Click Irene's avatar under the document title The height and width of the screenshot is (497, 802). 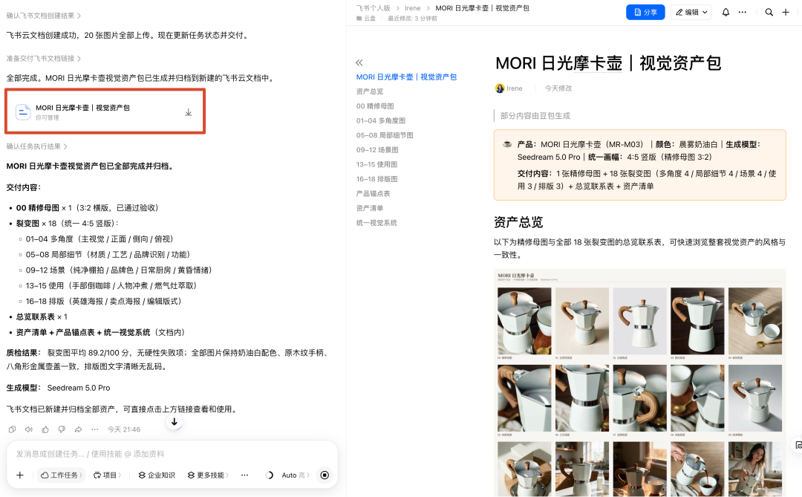pyautogui.click(x=500, y=88)
